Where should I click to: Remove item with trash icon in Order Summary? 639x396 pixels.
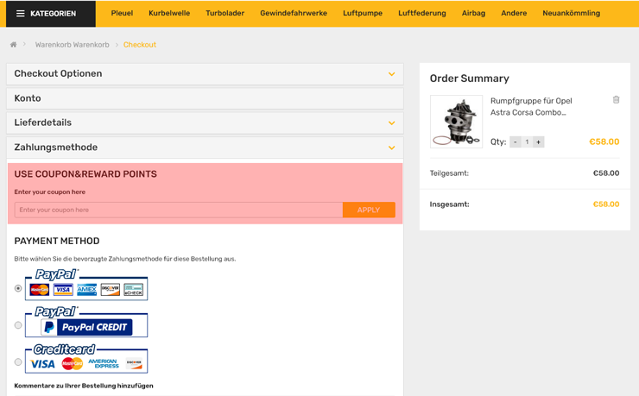(x=617, y=100)
